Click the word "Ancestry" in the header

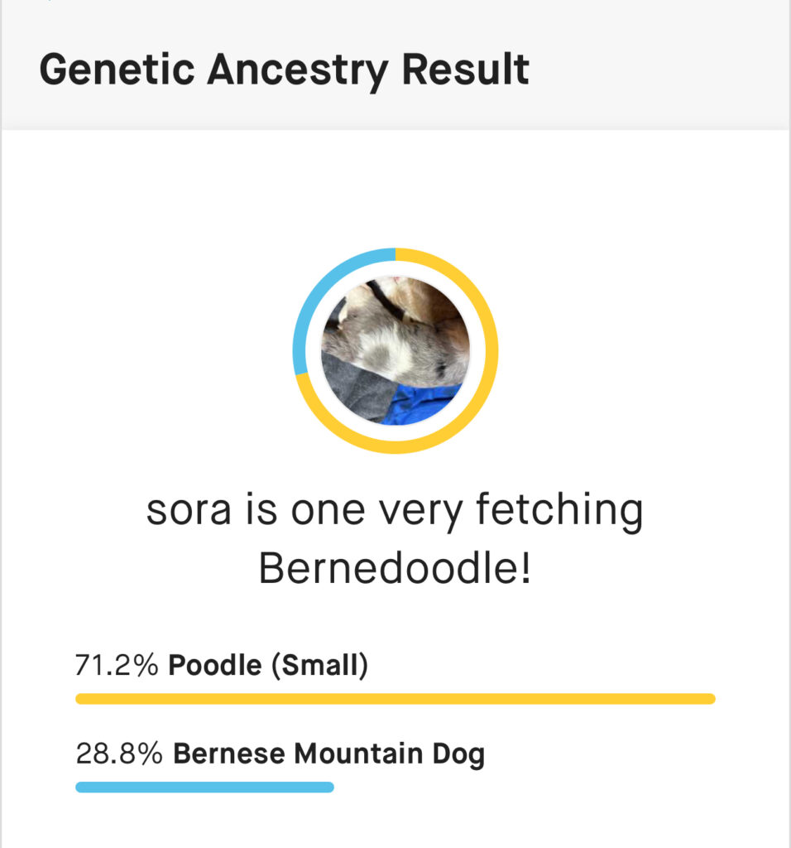(x=296, y=70)
